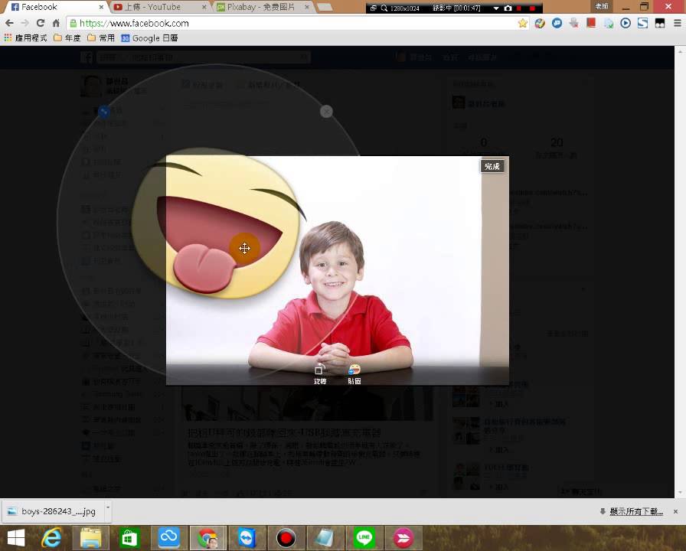Viewport: 686px width, 551px height.
Task: Click the blue resize-rotate handle of sticker circle
Action: [x=104, y=112]
